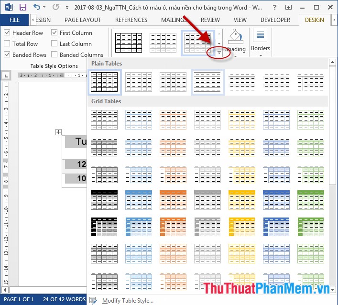338x305 pixels.
Task: Expand Customize Quick Access Toolbar dropdown
Action: 67,8
